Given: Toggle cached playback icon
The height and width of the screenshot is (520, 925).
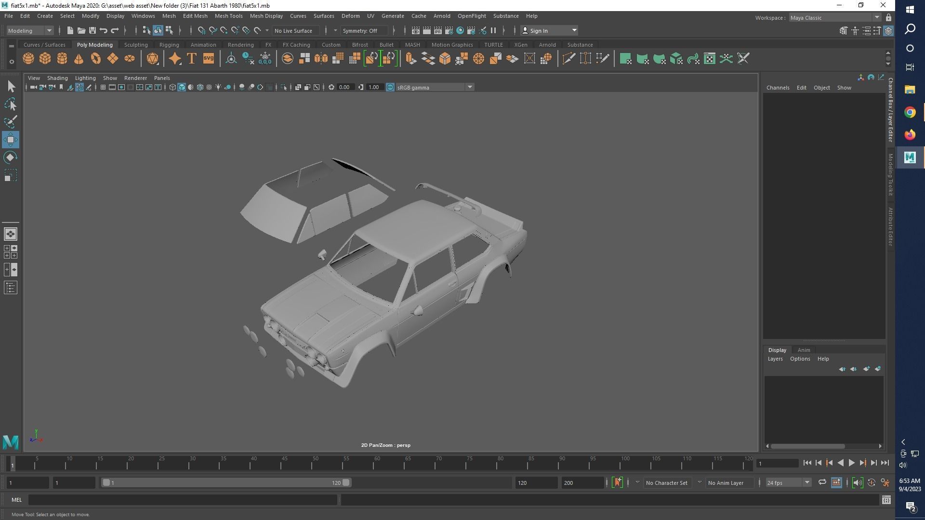Looking at the screenshot, I should [x=836, y=482].
